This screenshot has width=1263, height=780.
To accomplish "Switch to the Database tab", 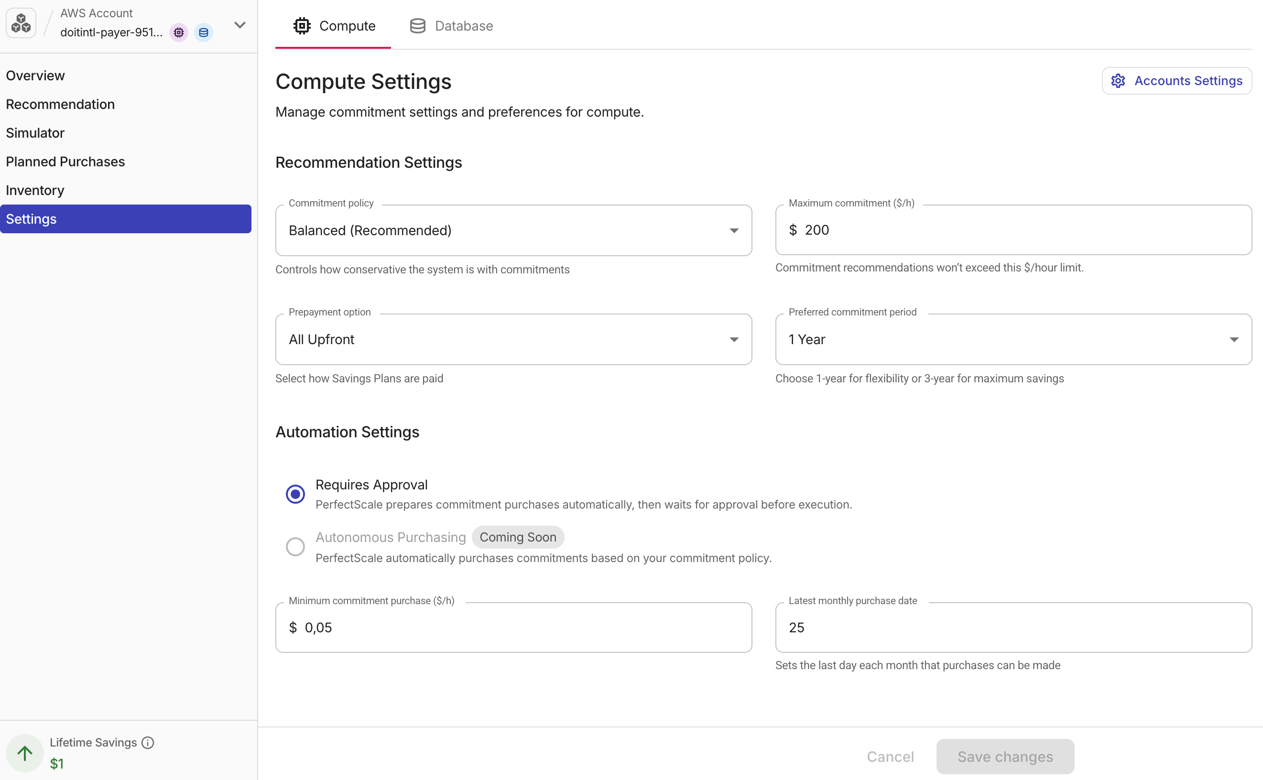I will click(451, 26).
